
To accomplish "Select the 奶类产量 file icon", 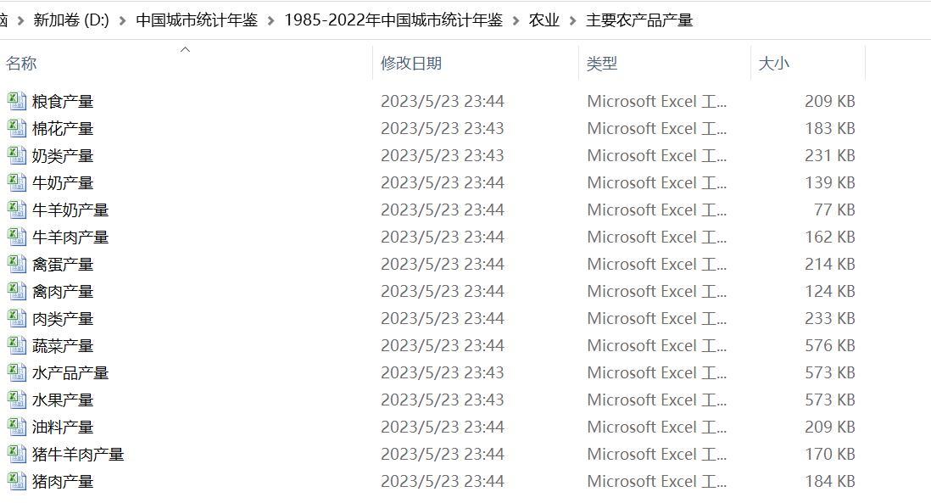I will (17, 155).
